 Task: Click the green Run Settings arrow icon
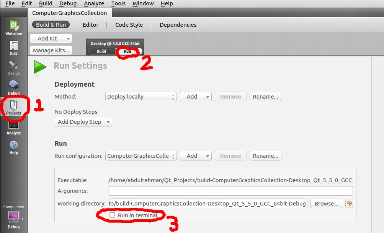tap(40, 67)
